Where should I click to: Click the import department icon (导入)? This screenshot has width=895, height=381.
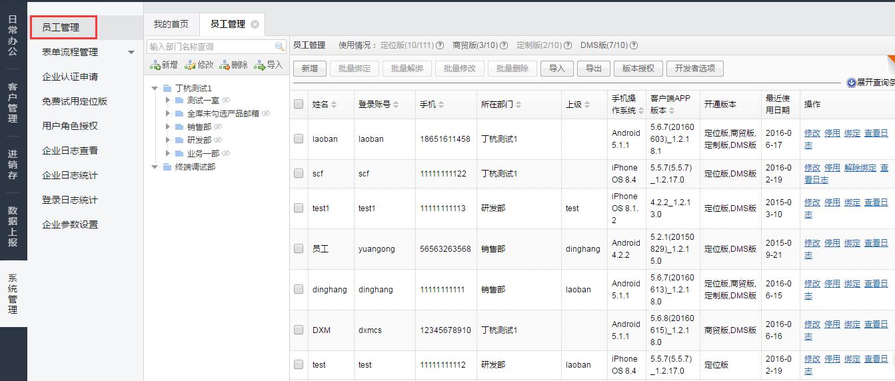pyautogui.click(x=260, y=65)
